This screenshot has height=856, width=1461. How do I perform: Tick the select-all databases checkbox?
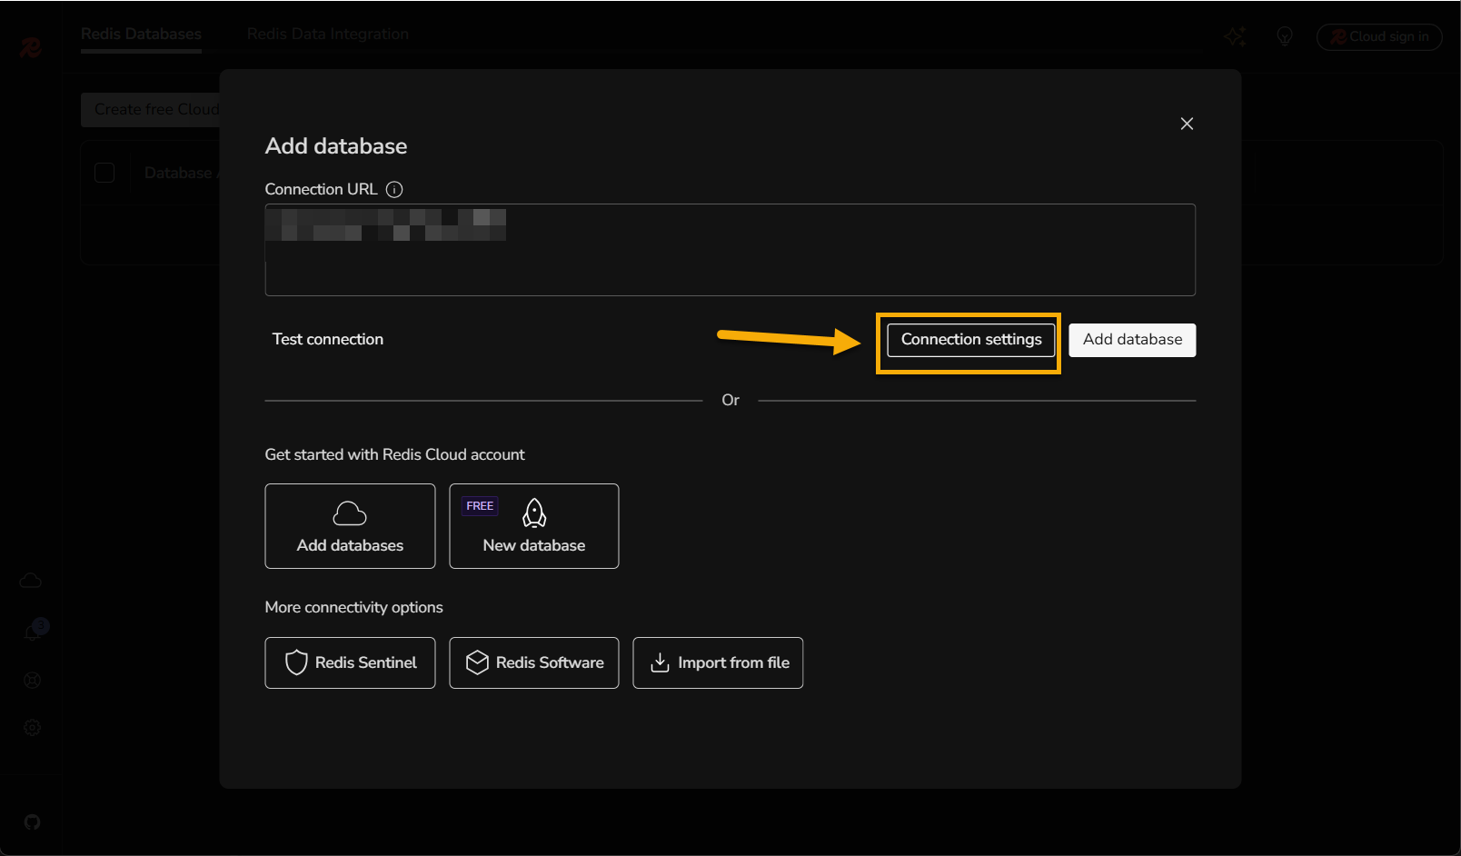point(104,173)
